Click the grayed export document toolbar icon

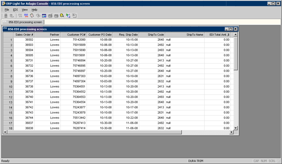(74, 16)
